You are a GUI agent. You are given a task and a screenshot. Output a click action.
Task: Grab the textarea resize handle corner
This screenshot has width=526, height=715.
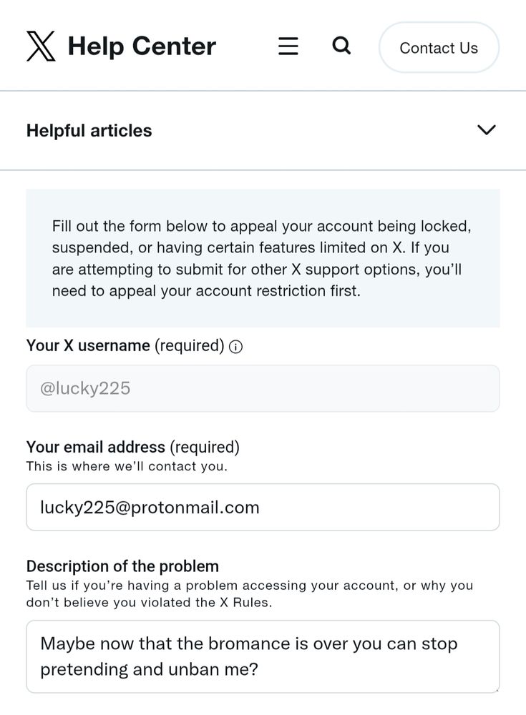pyautogui.click(x=495, y=689)
